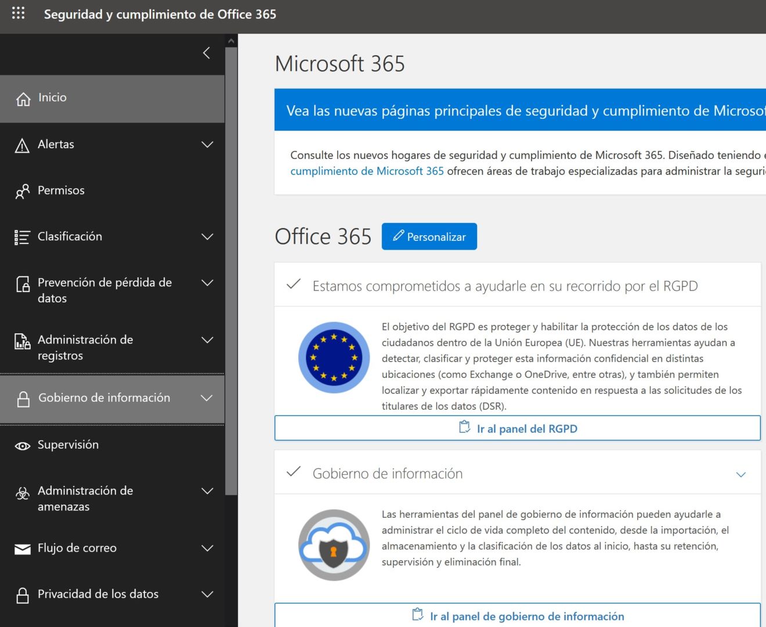The height and width of the screenshot is (627, 766).
Task: Click the Flujo de correo envelope icon
Action: tap(23, 549)
